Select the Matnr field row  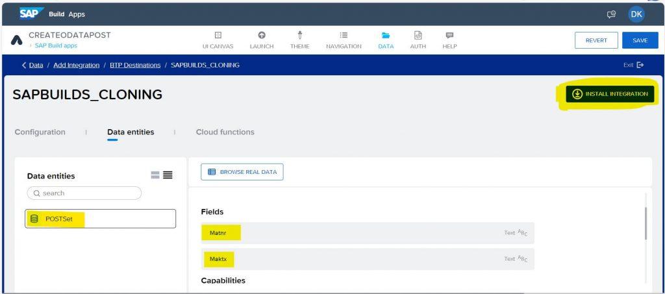click(368, 233)
